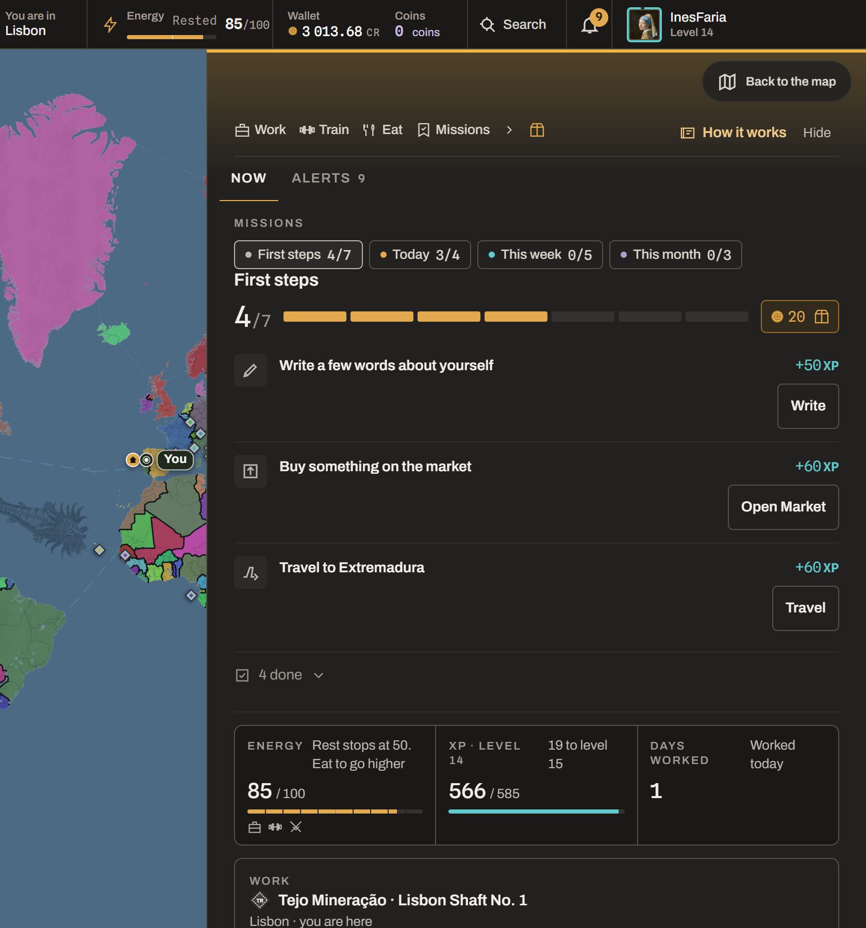Select the This week 0/5 mission filter
The width and height of the screenshot is (866, 928).
click(x=540, y=255)
